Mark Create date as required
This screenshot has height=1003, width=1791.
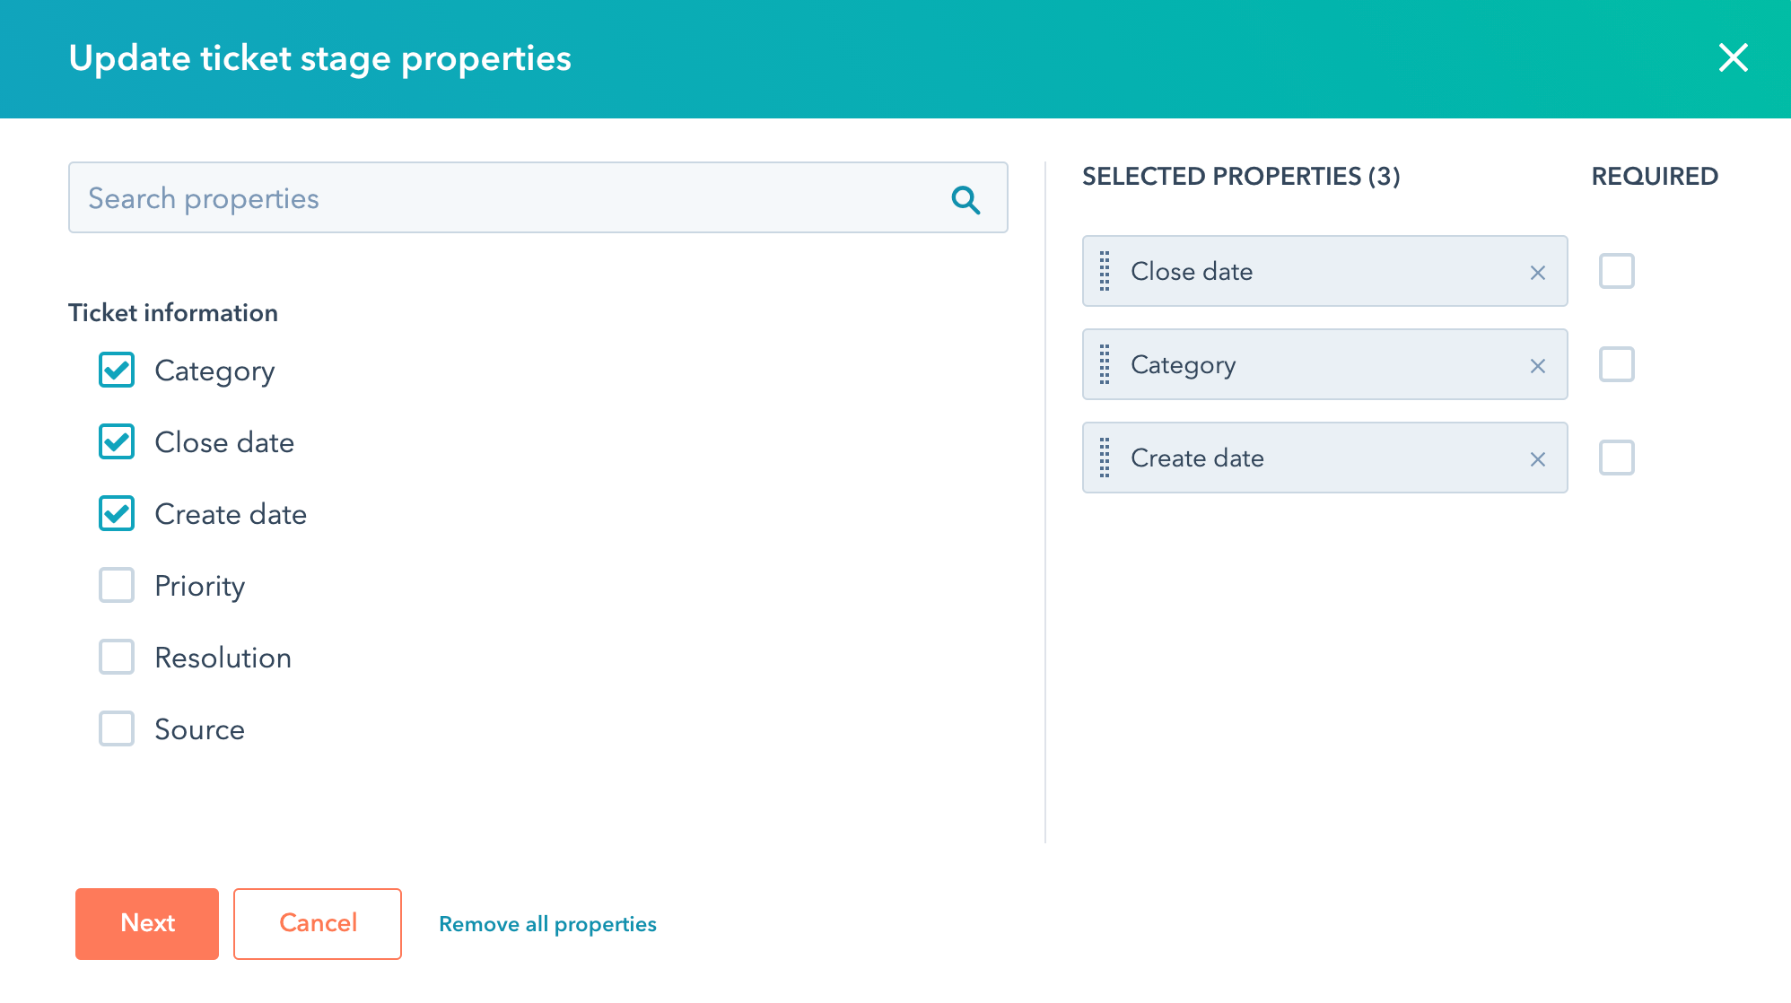[1617, 458]
